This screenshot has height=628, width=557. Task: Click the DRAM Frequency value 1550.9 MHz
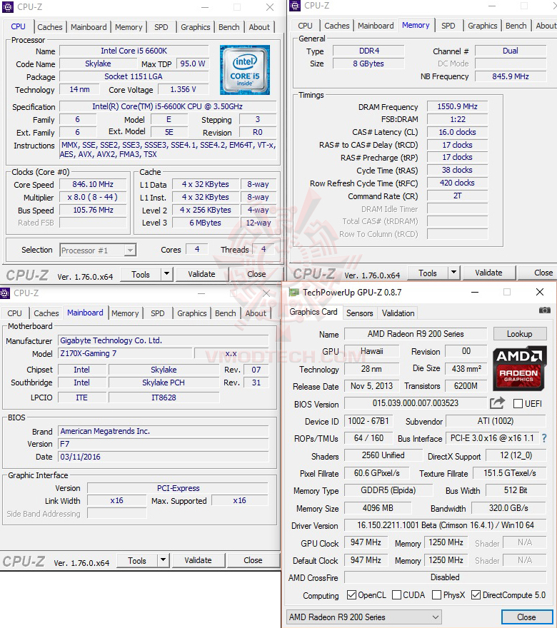[x=457, y=106]
